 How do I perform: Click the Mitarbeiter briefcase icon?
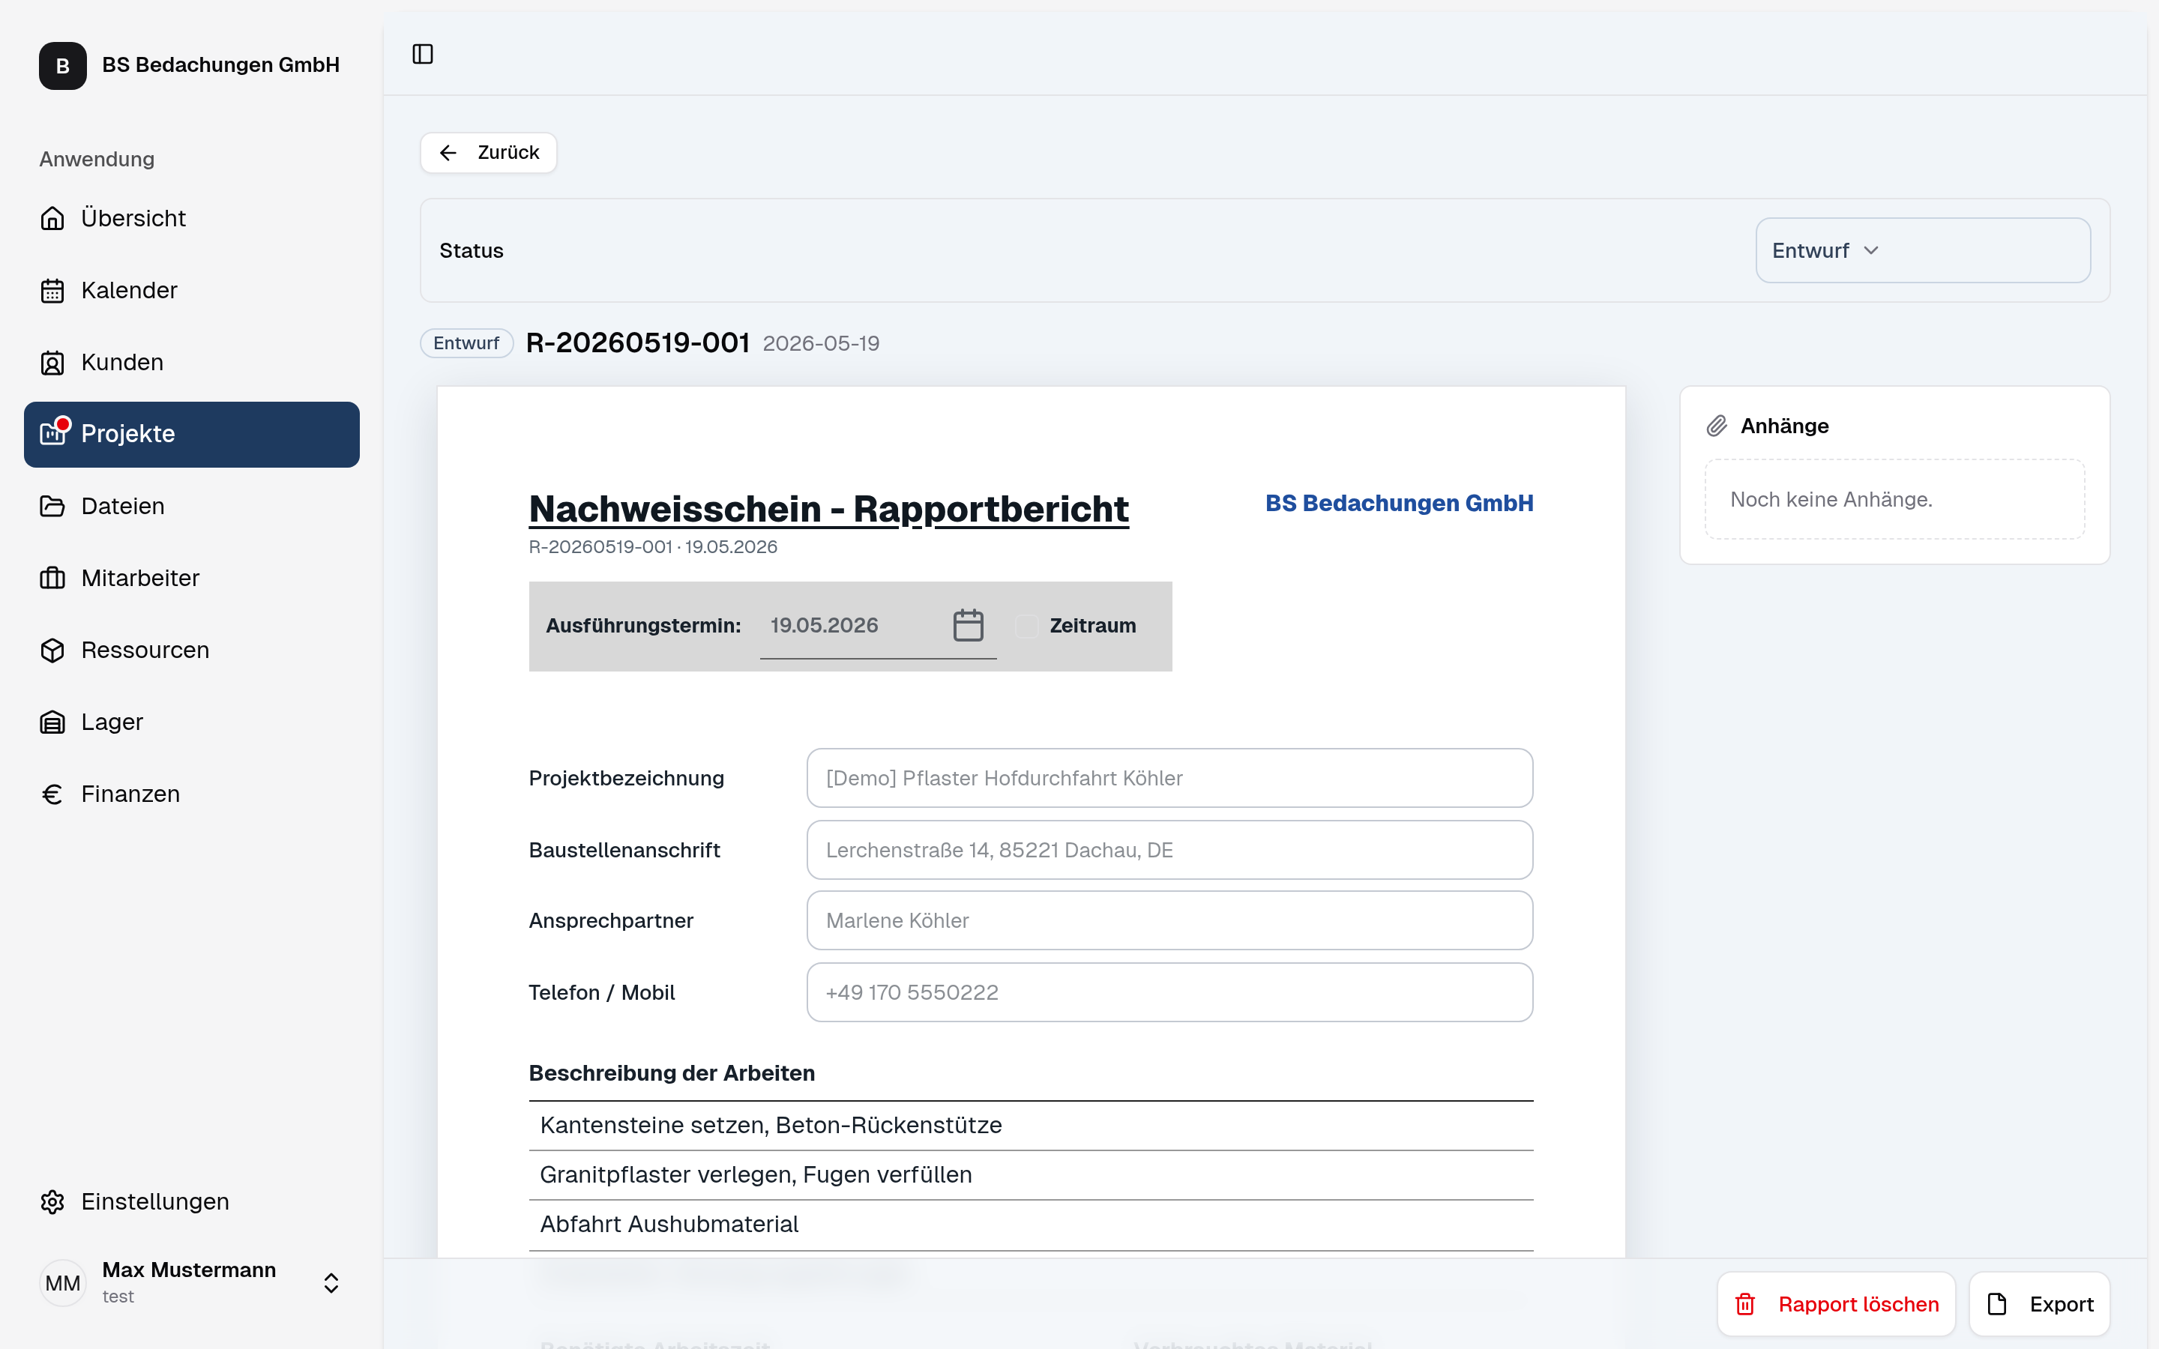52,578
